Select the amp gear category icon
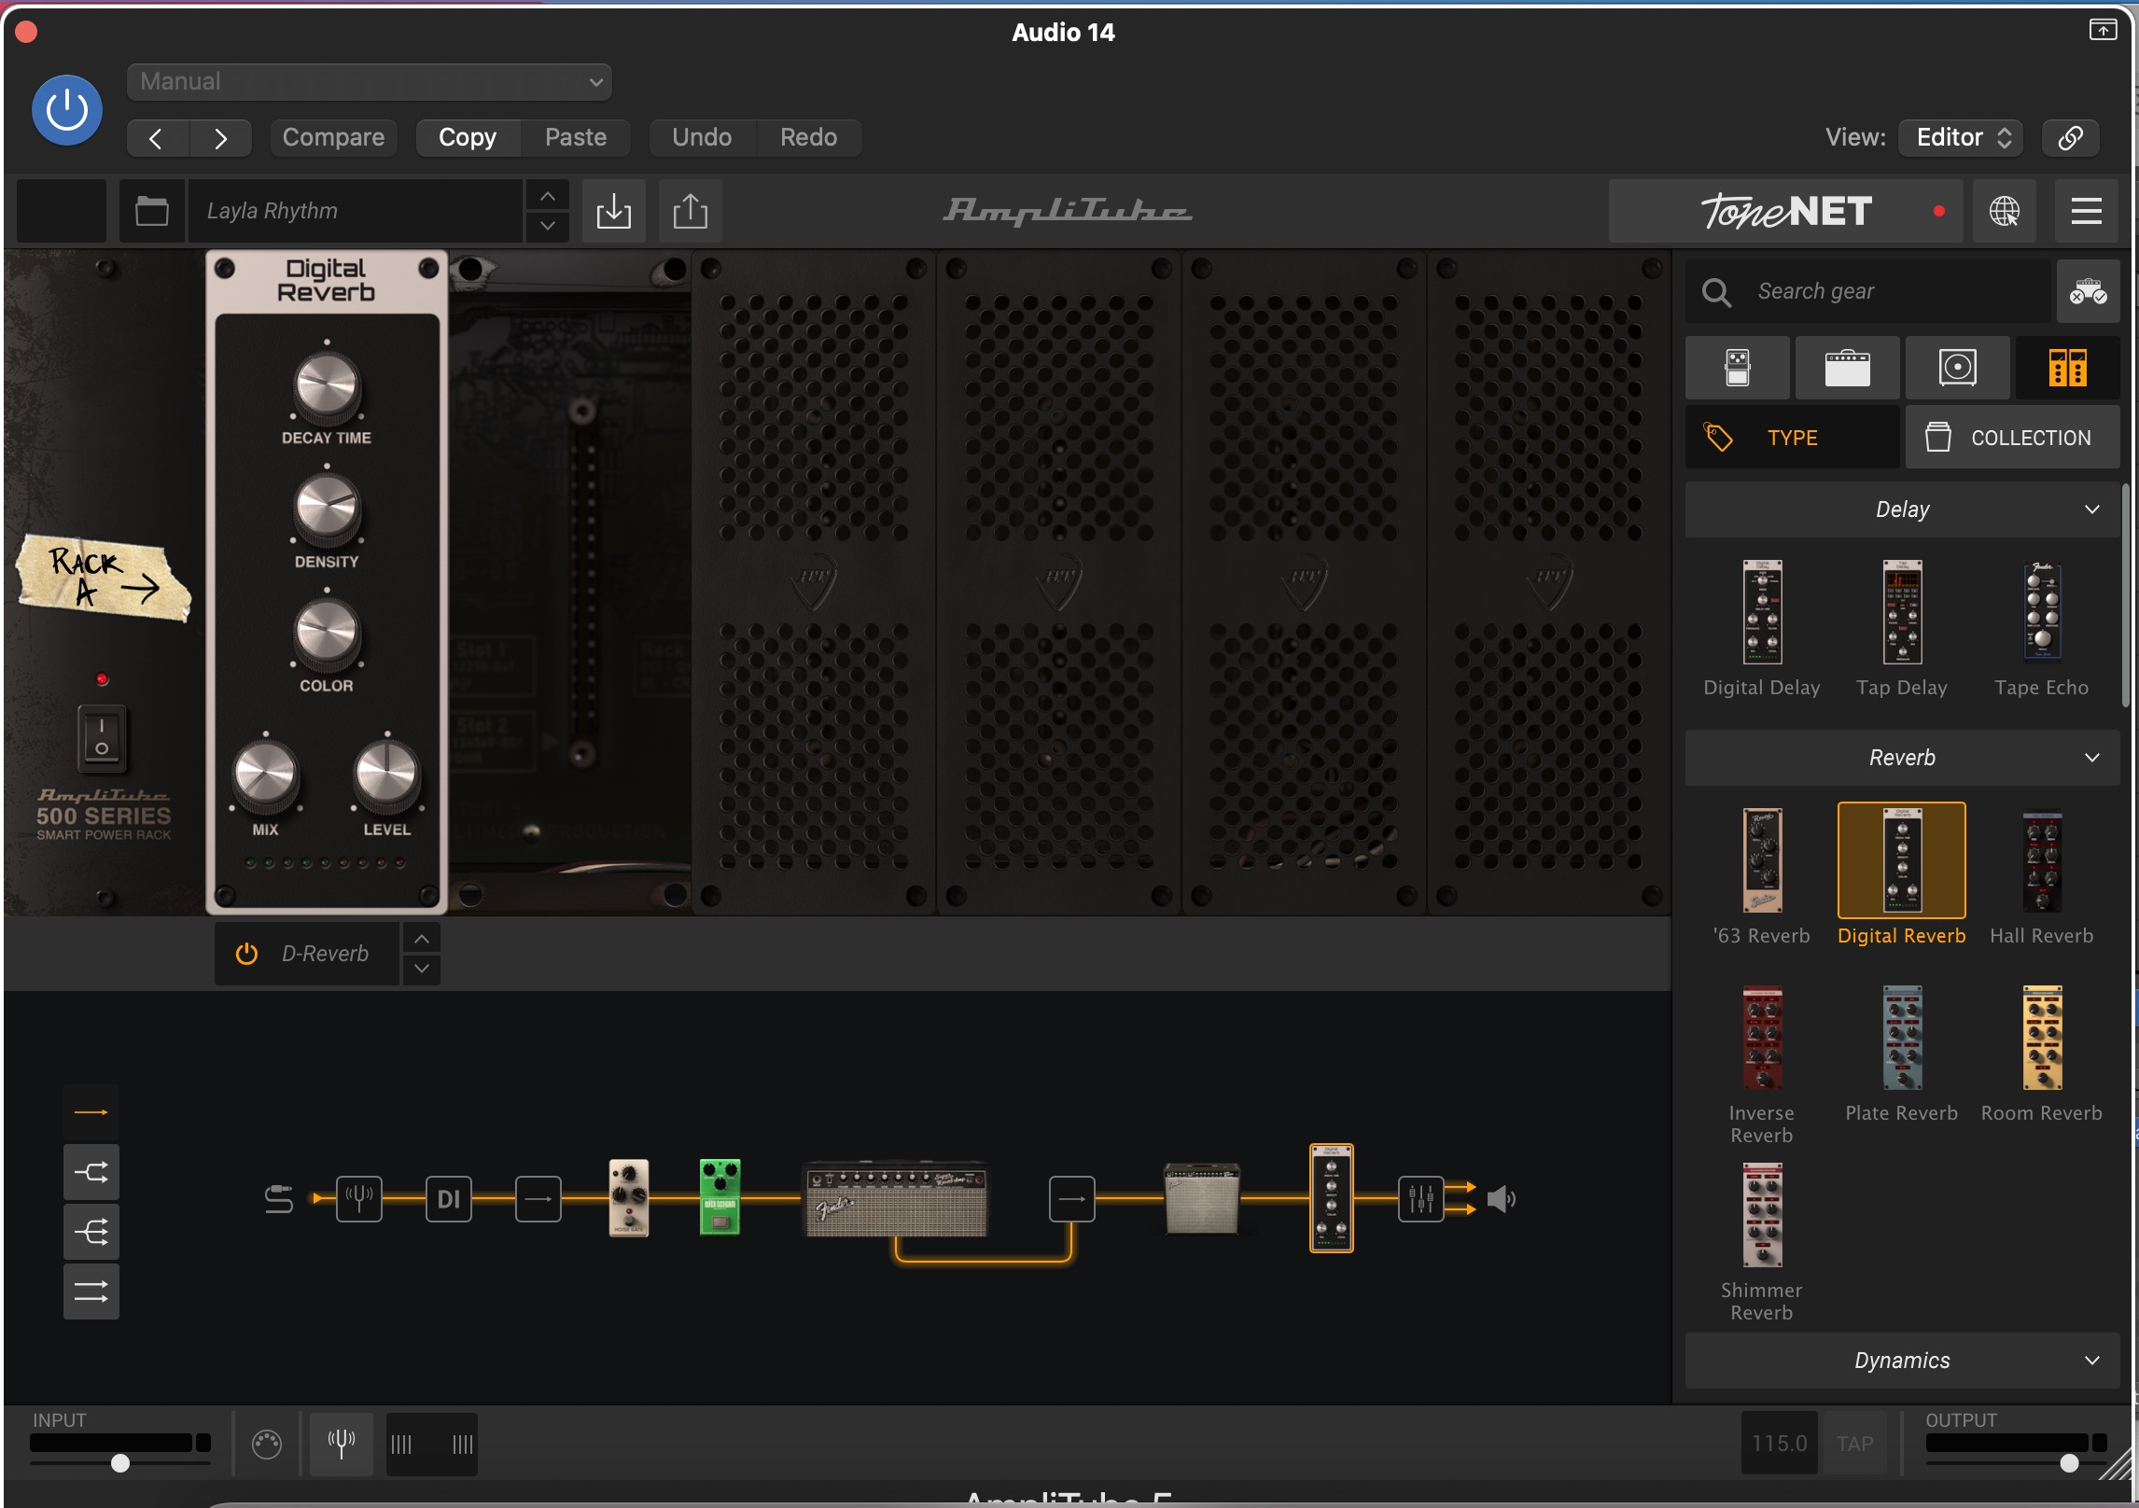Image resolution: width=2139 pixels, height=1508 pixels. [x=1847, y=368]
